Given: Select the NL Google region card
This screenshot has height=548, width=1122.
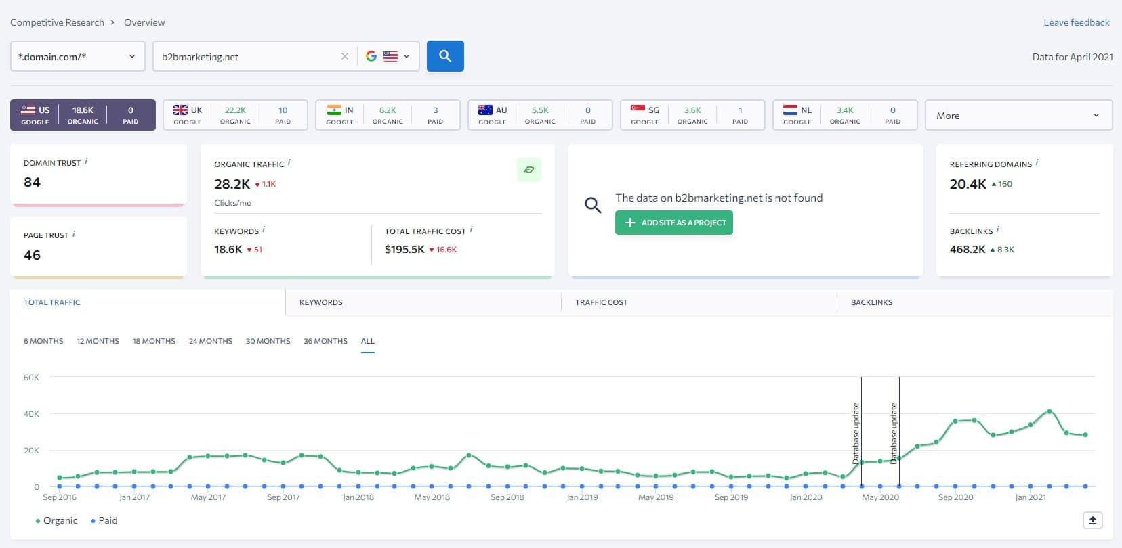Looking at the screenshot, I should coord(845,115).
